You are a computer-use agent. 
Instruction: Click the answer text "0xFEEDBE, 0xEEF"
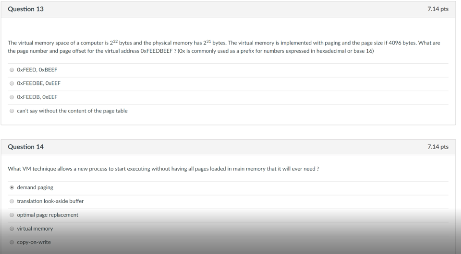[x=39, y=83]
